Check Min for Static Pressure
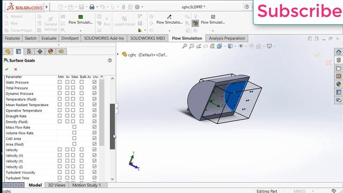This screenshot has height=193, width=343. (x=59, y=82)
